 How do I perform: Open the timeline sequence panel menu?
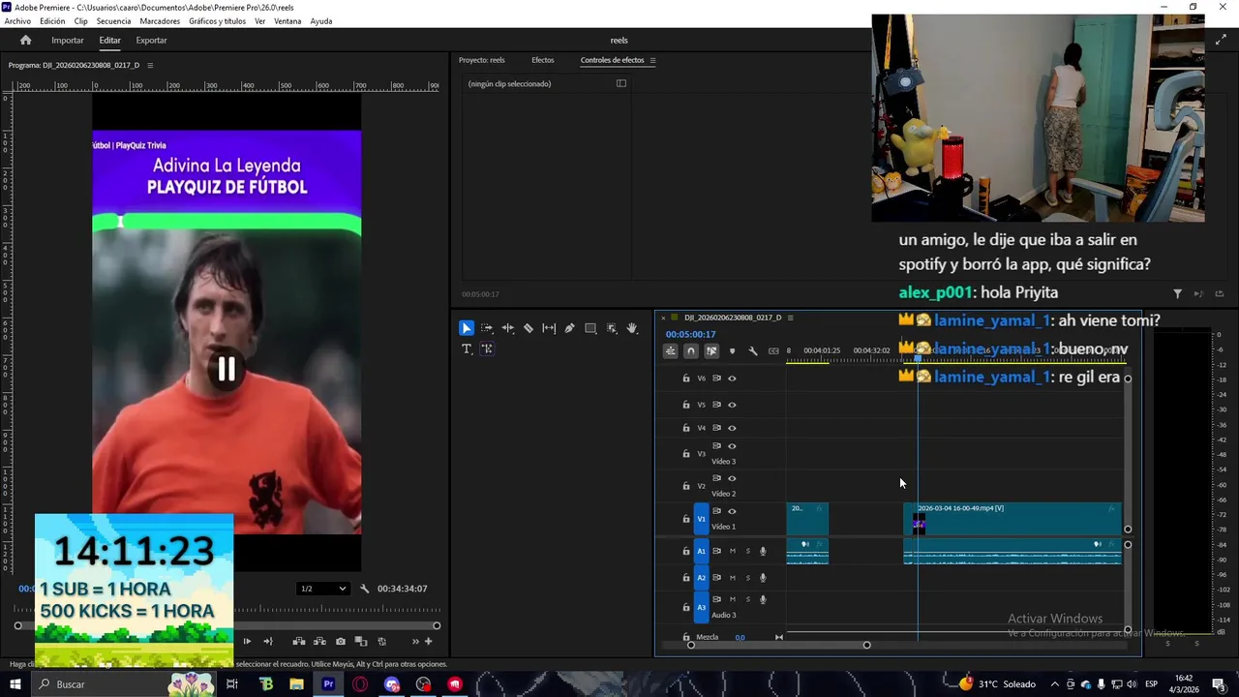click(x=790, y=318)
